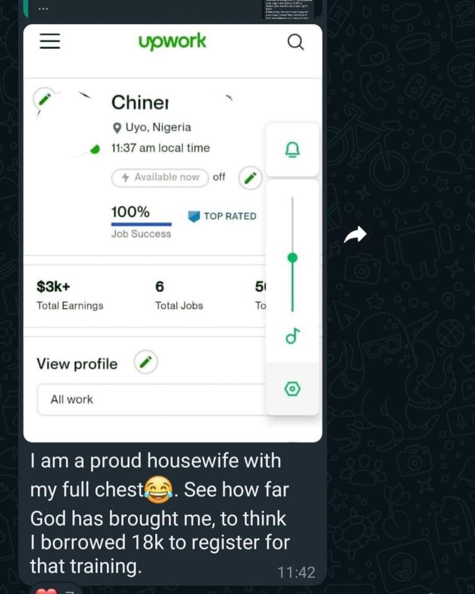
Task: Edit profile photo with pencil icon
Action: (45, 99)
